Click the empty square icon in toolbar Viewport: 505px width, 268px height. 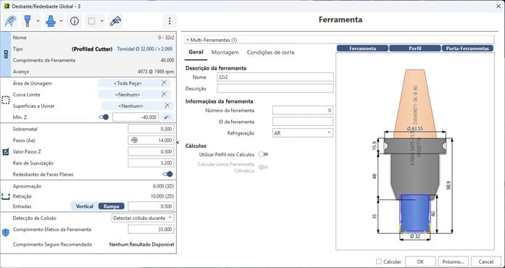(91, 21)
